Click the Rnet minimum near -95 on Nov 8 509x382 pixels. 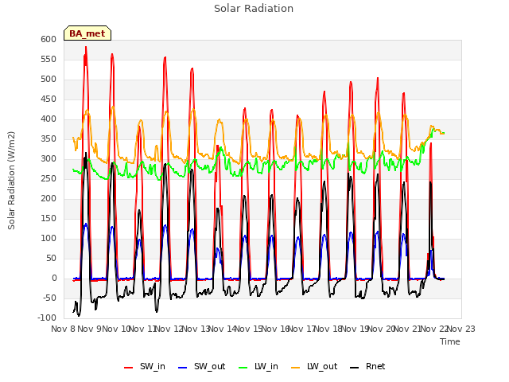(79, 315)
